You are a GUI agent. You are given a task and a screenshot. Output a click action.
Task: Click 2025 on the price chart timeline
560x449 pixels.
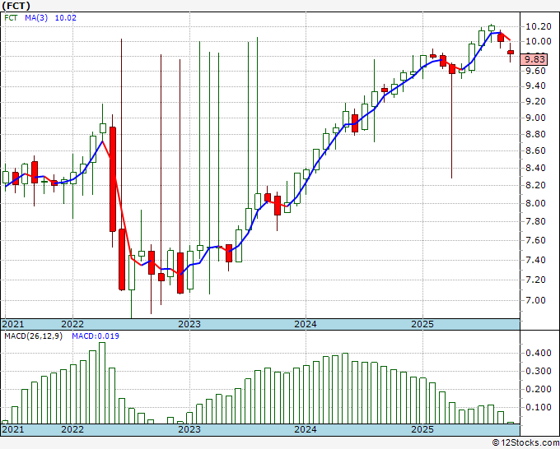pyautogui.click(x=422, y=324)
